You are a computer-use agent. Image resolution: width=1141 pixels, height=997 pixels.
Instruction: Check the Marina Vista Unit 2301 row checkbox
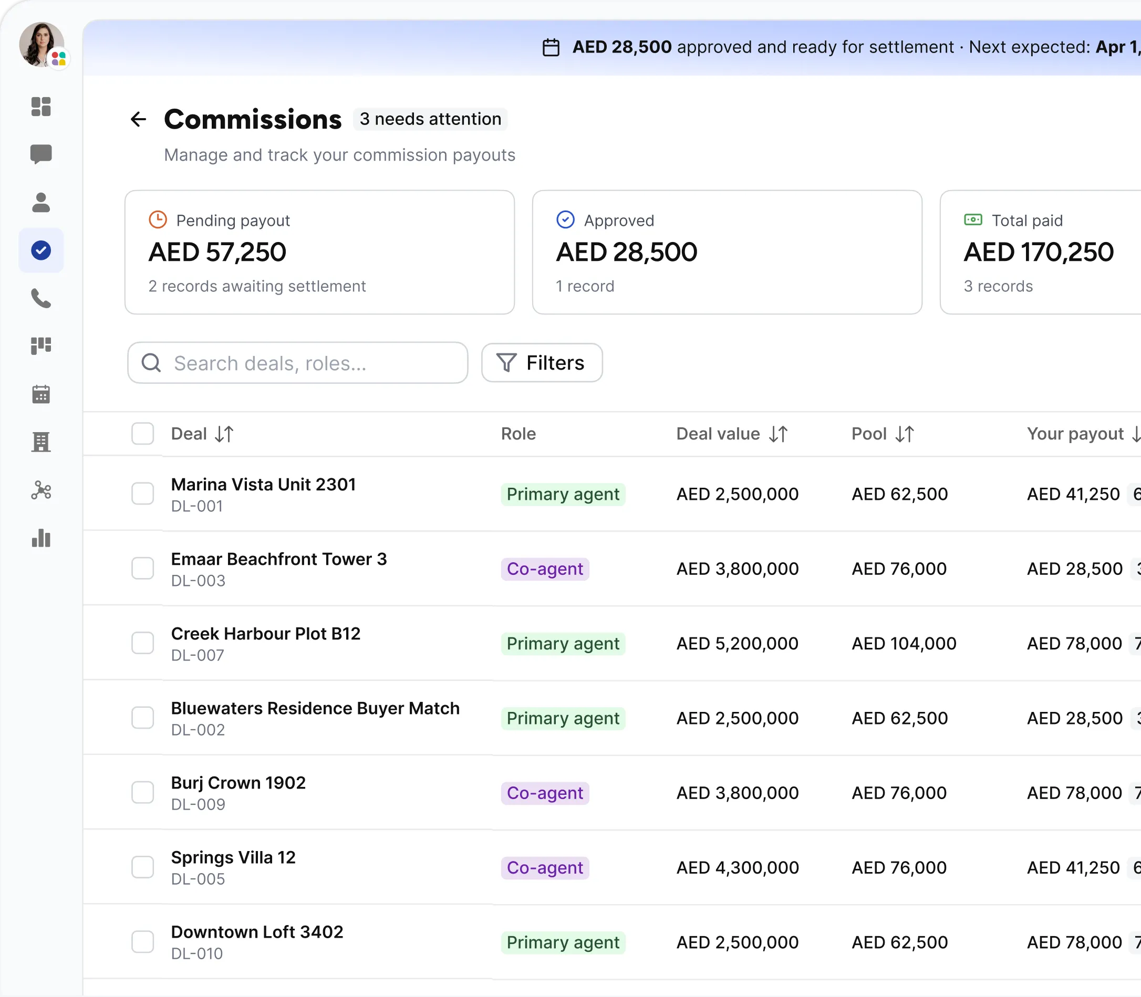pyautogui.click(x=142, y=494)
